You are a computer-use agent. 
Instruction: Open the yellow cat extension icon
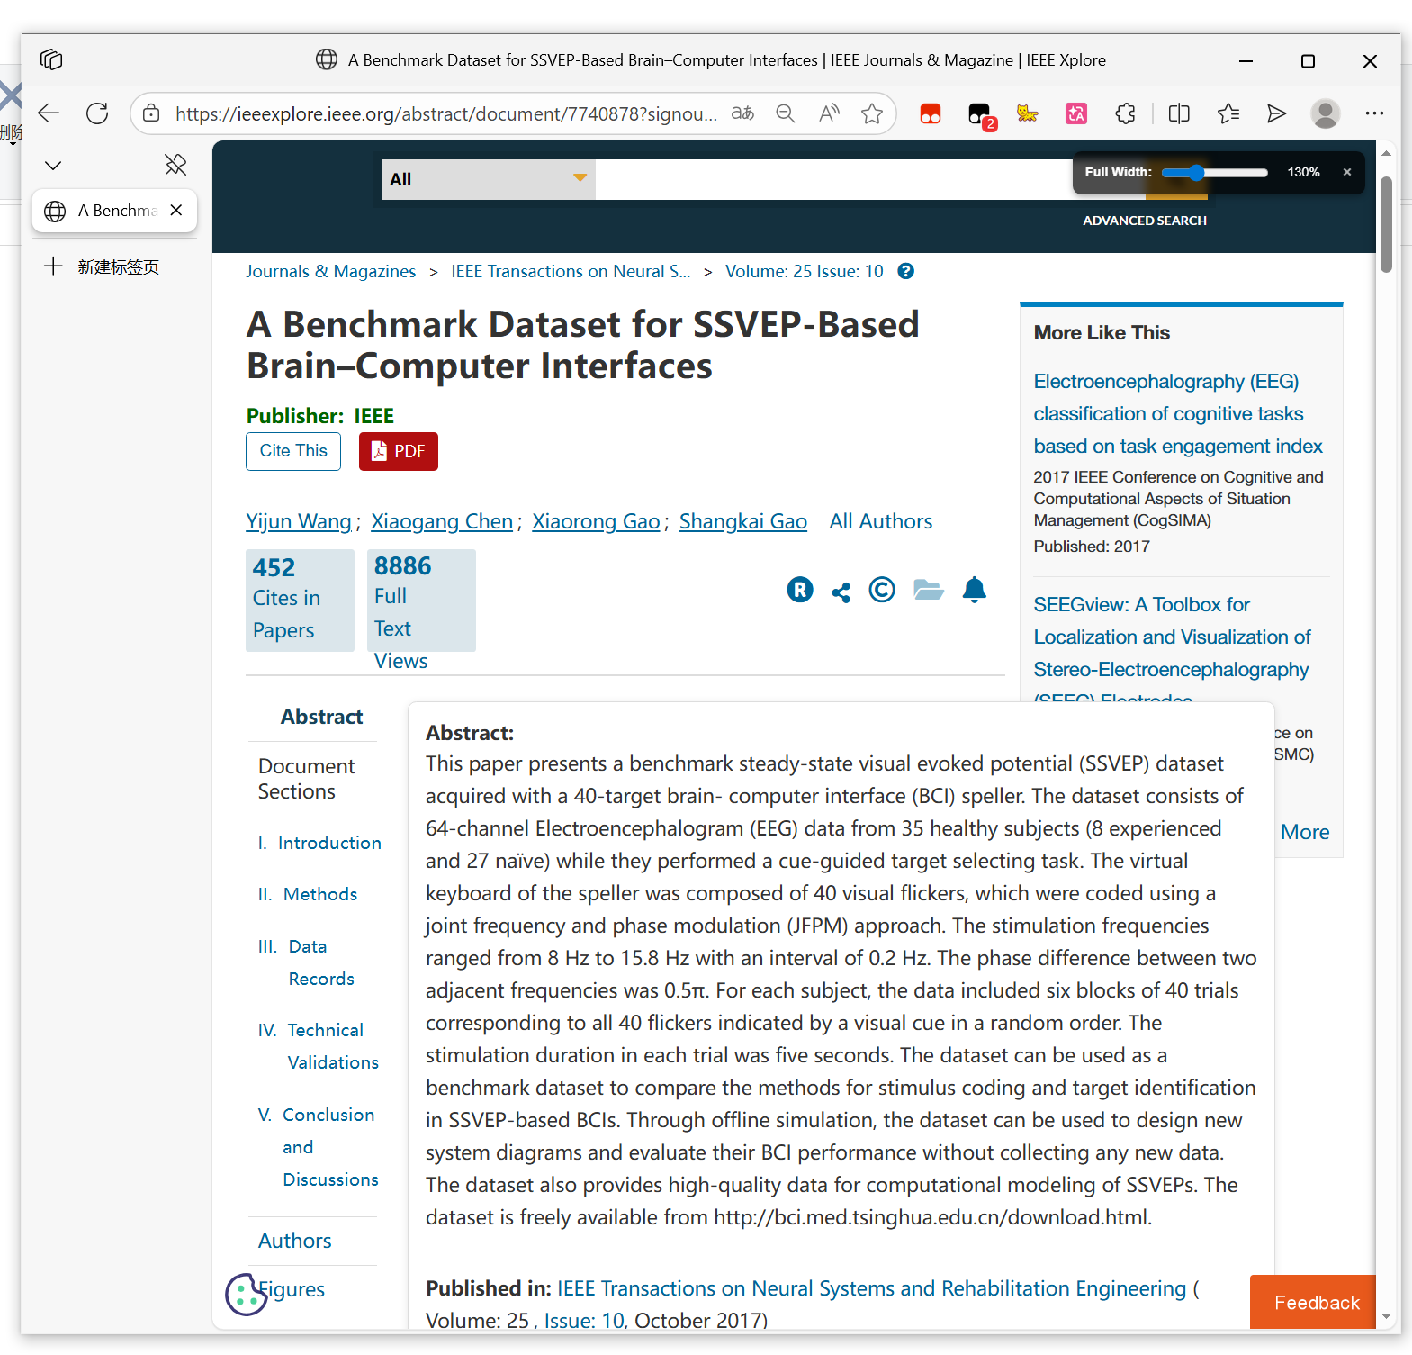click(1027, 113)
